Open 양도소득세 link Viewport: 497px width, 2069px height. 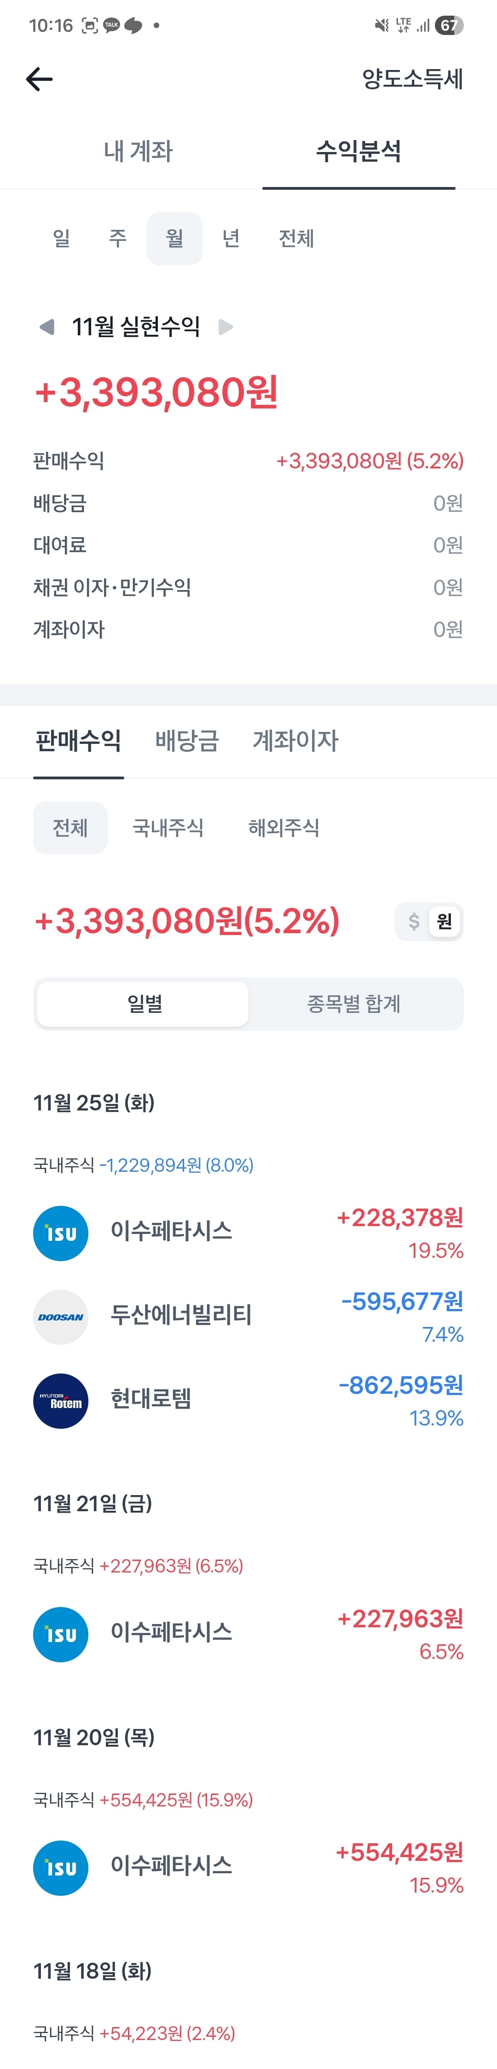coord(412,79)
